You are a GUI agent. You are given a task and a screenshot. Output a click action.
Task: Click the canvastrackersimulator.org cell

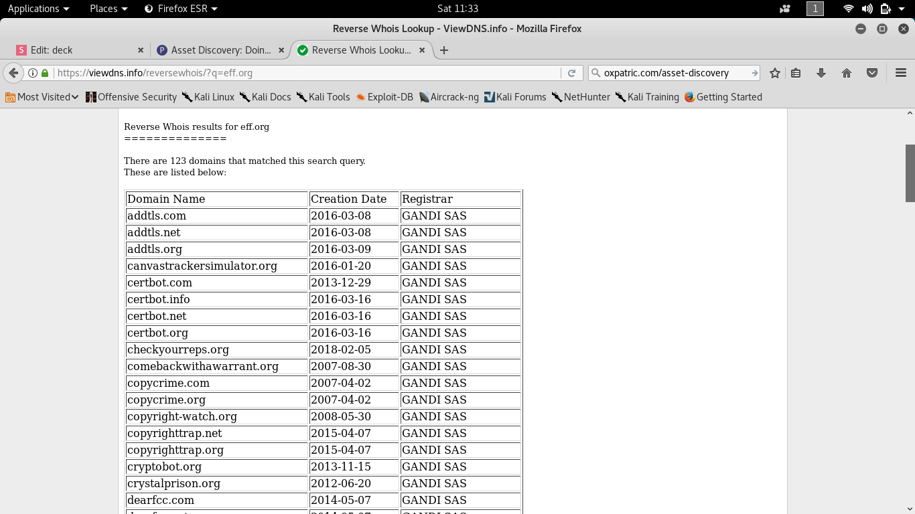[216, 266]
